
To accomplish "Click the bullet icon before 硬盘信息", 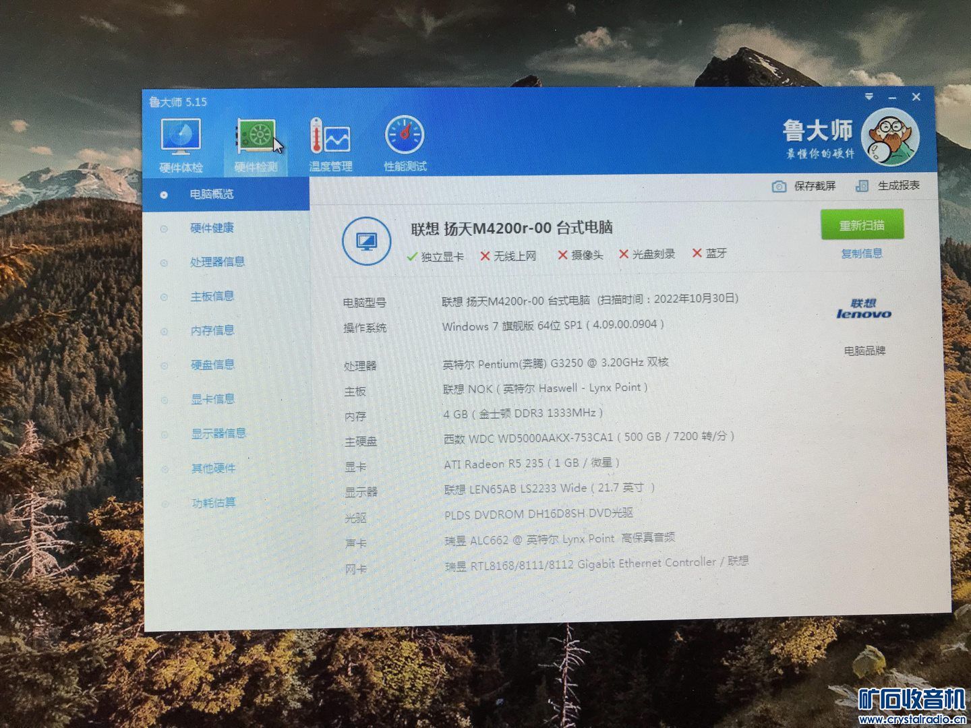I will [164, 366].
